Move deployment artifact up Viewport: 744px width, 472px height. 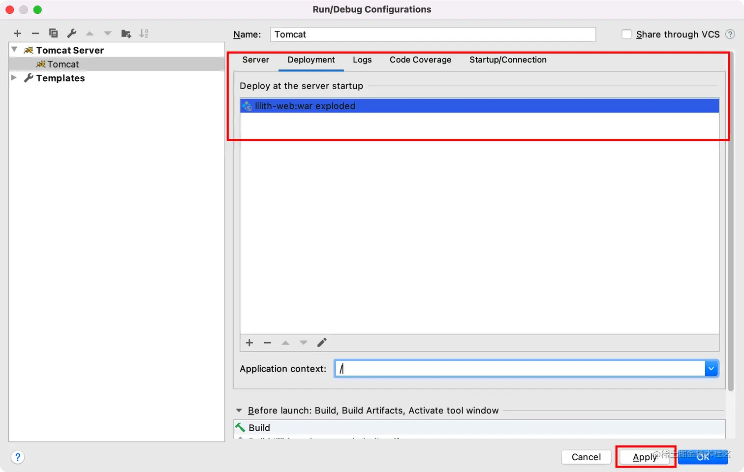coord(285,343)
